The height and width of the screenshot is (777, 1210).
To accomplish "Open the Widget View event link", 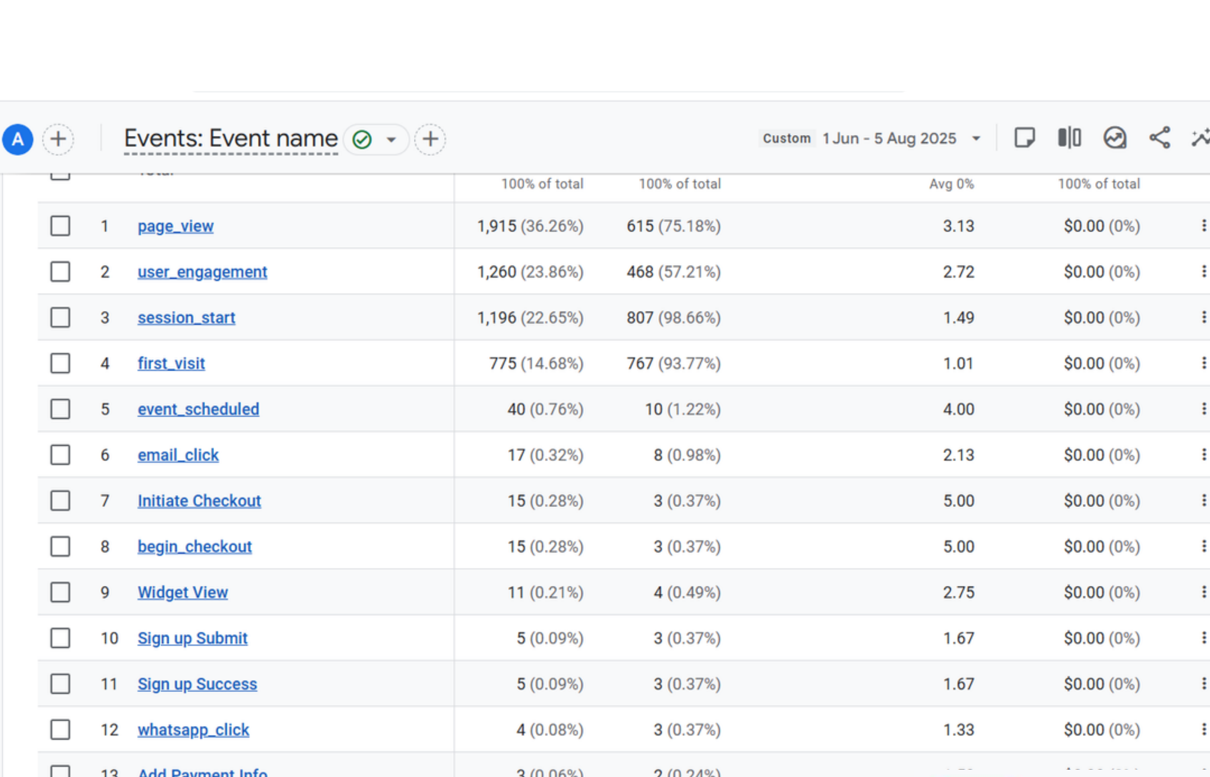I will [x=182, y=592].
